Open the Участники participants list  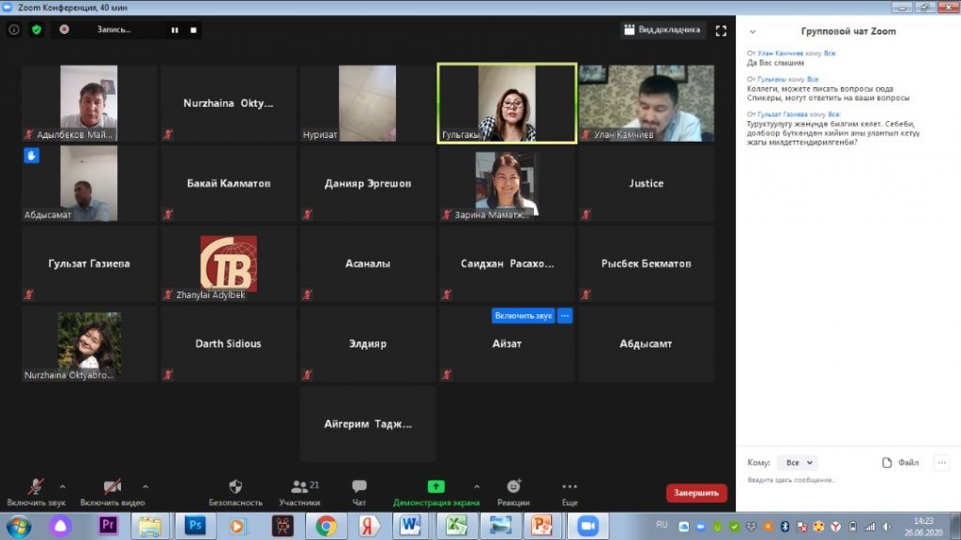coord(299,492)
